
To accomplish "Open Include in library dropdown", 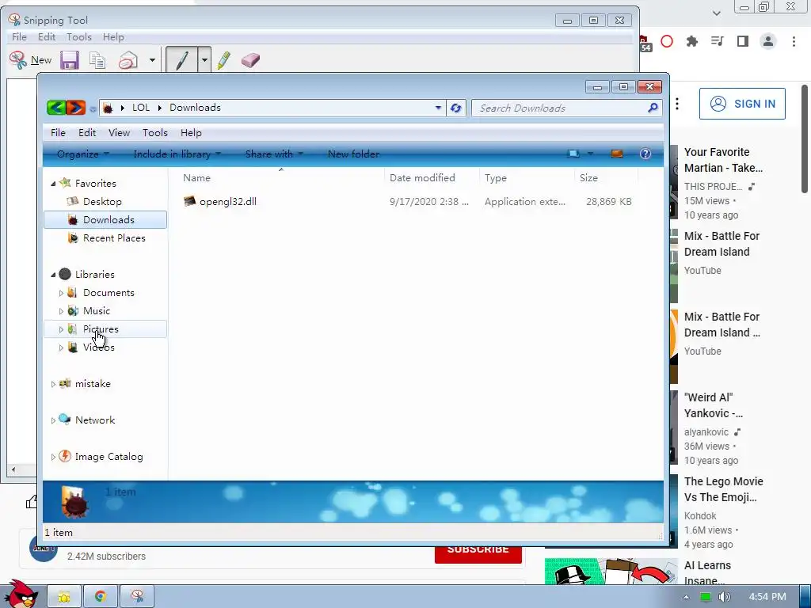I will (177, 154).
